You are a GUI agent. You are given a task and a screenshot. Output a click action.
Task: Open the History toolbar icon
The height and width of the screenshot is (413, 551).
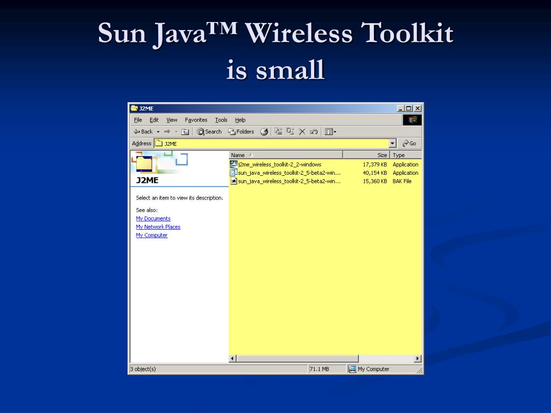pyautogui.click(x=264, y=132)
